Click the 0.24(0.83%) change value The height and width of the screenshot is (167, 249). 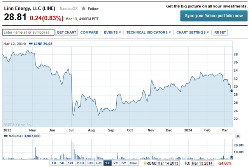(47, 18)
